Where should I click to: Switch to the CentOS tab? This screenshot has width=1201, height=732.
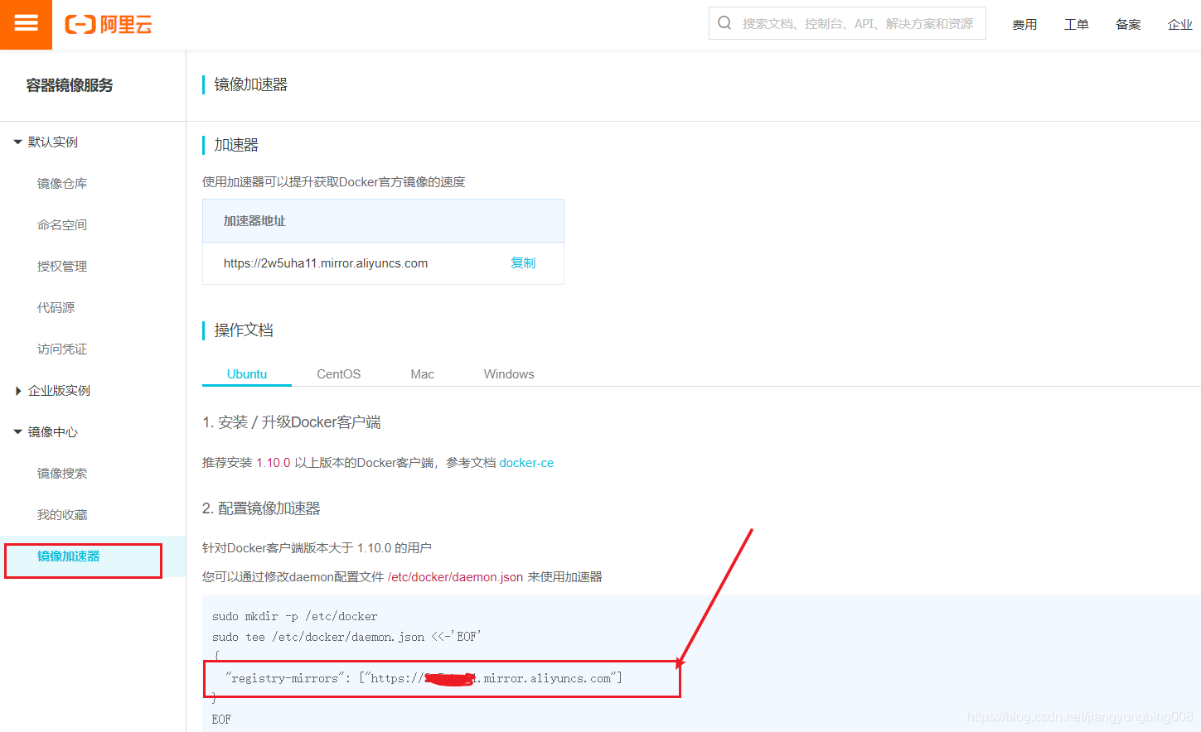point(339,374)
